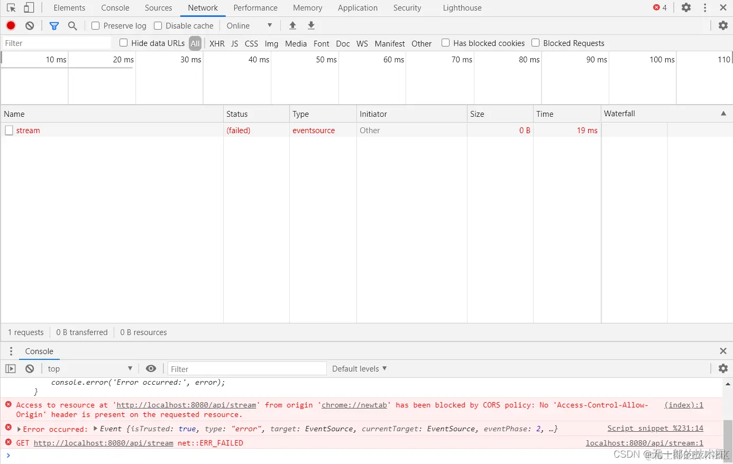Click the console Filter input field
733x464 pixels.
(247, 369)
